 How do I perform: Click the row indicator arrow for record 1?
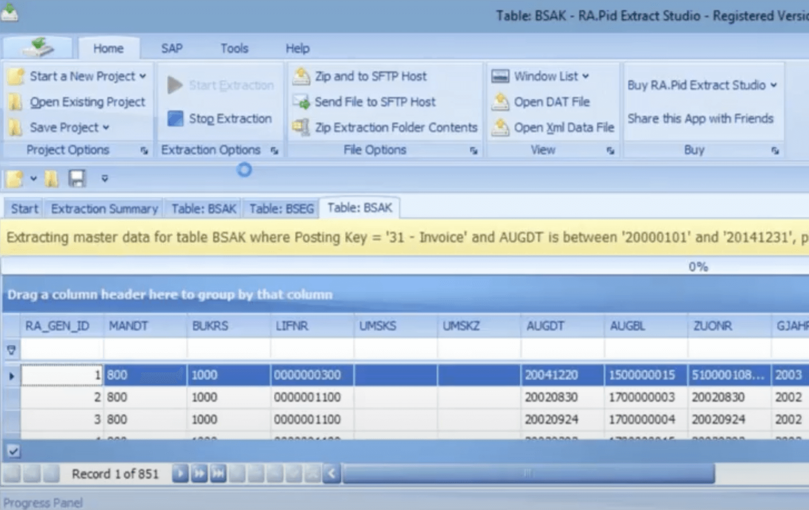pos(11,376)
